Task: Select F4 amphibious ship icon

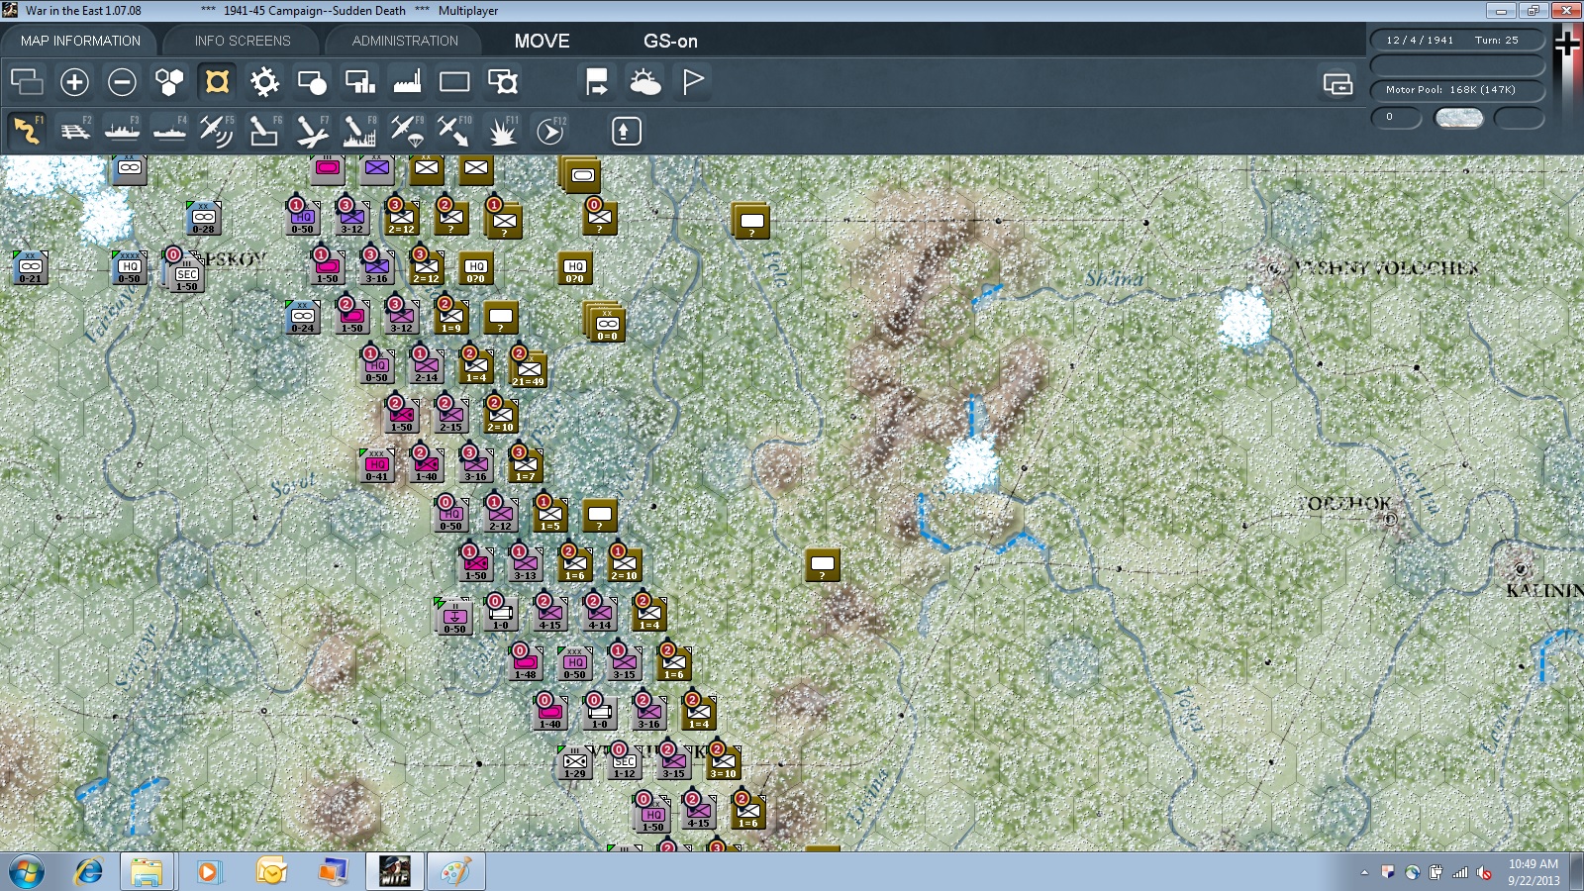Action: (x=170, y=131)
